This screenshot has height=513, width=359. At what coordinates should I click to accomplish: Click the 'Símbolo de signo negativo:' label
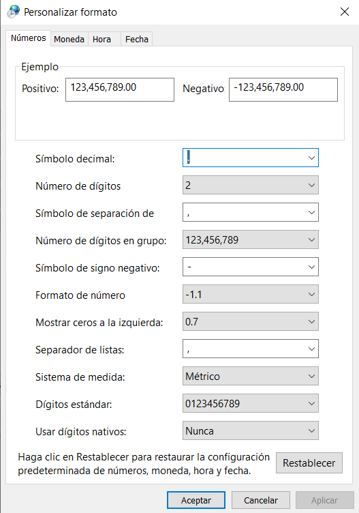click(97, 268)
